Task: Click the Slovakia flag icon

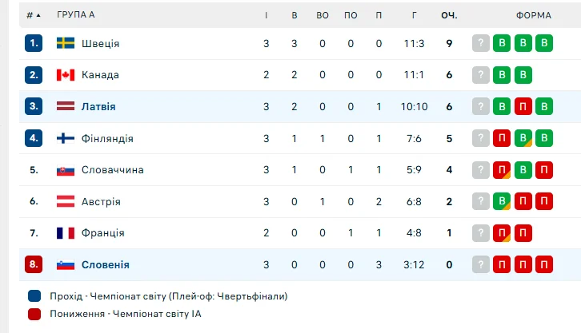Action: click(66, 170)
